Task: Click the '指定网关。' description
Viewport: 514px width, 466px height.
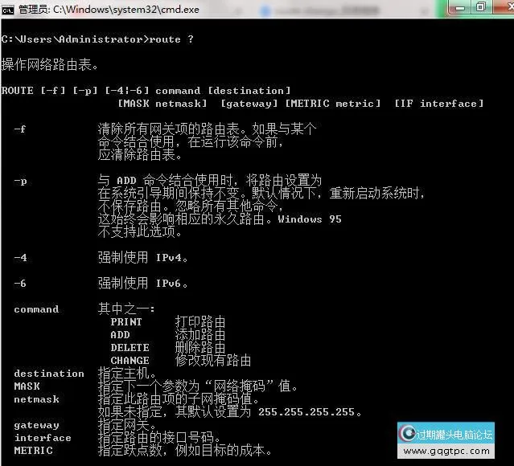Action: 127,425
